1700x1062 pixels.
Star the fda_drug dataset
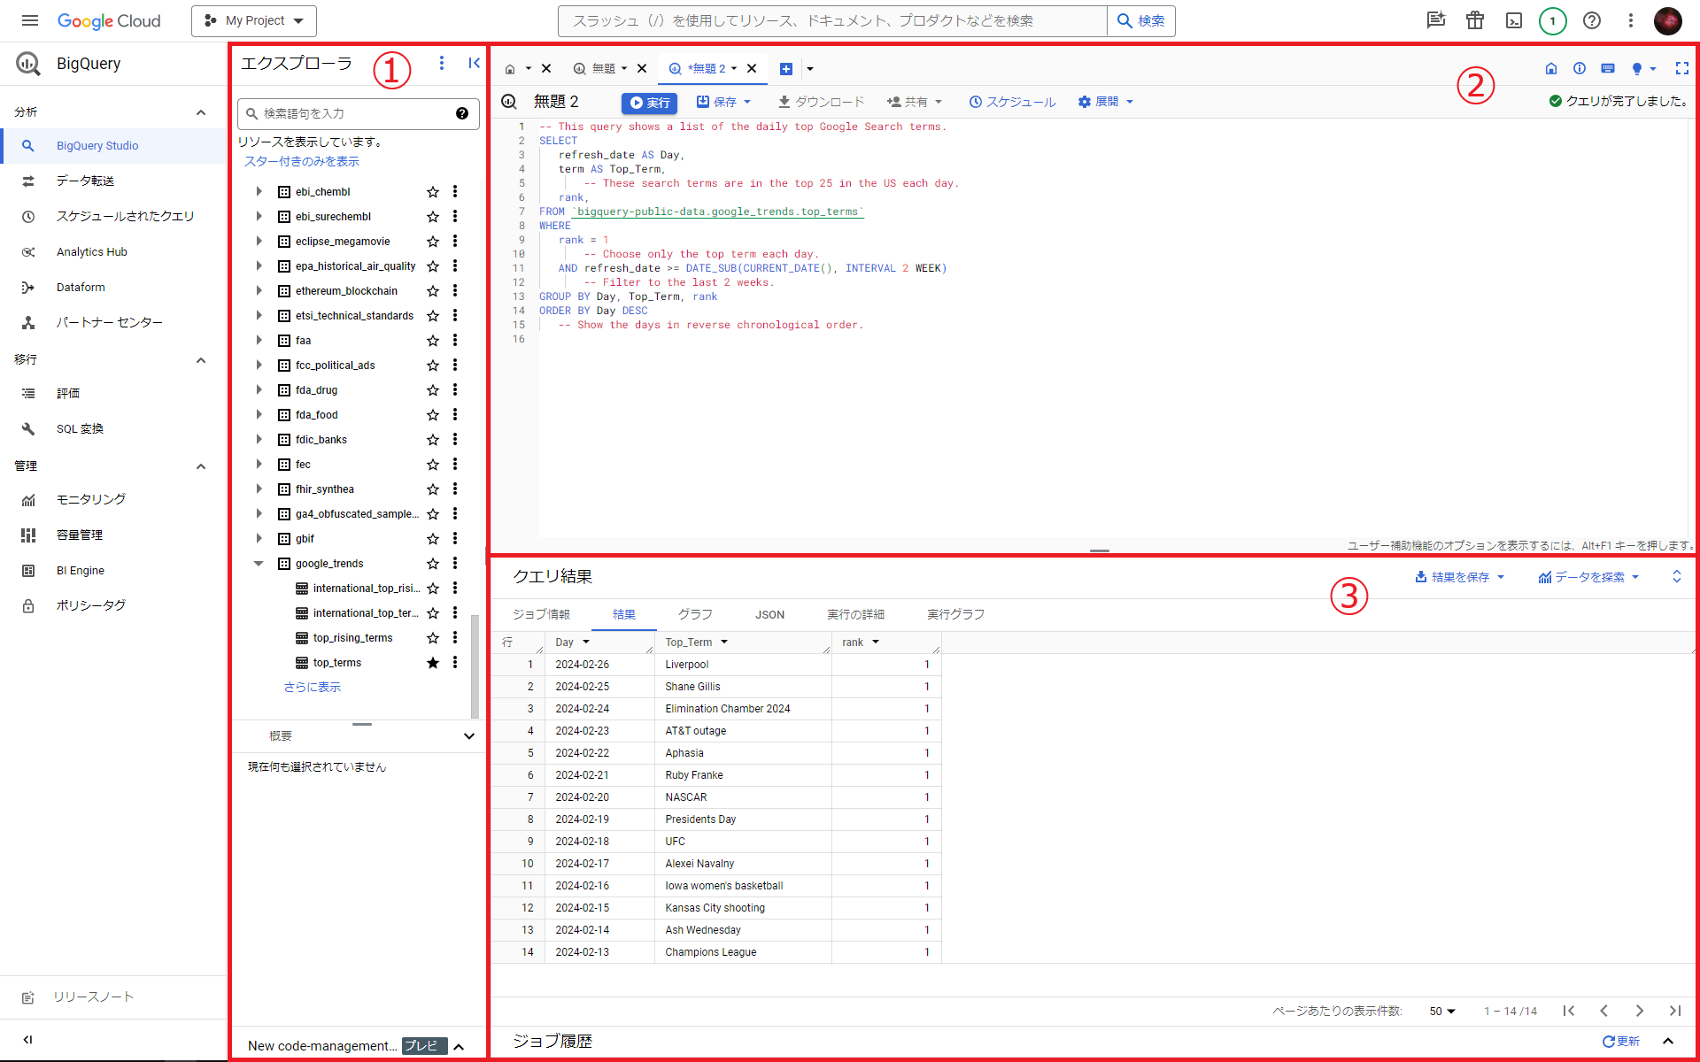433,389
